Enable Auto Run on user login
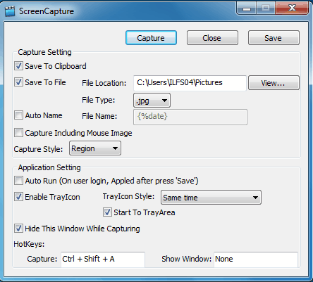The height and width of the screenshot is (282, 313). [x=18, y=181]
